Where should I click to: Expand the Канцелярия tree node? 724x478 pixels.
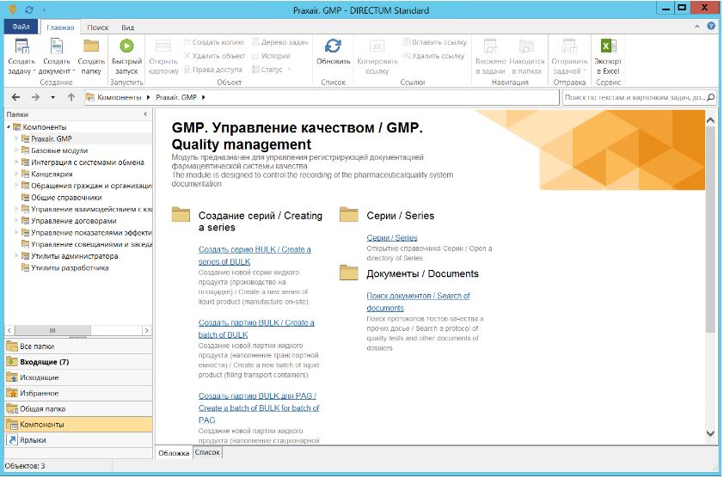(x=16, y=175)
